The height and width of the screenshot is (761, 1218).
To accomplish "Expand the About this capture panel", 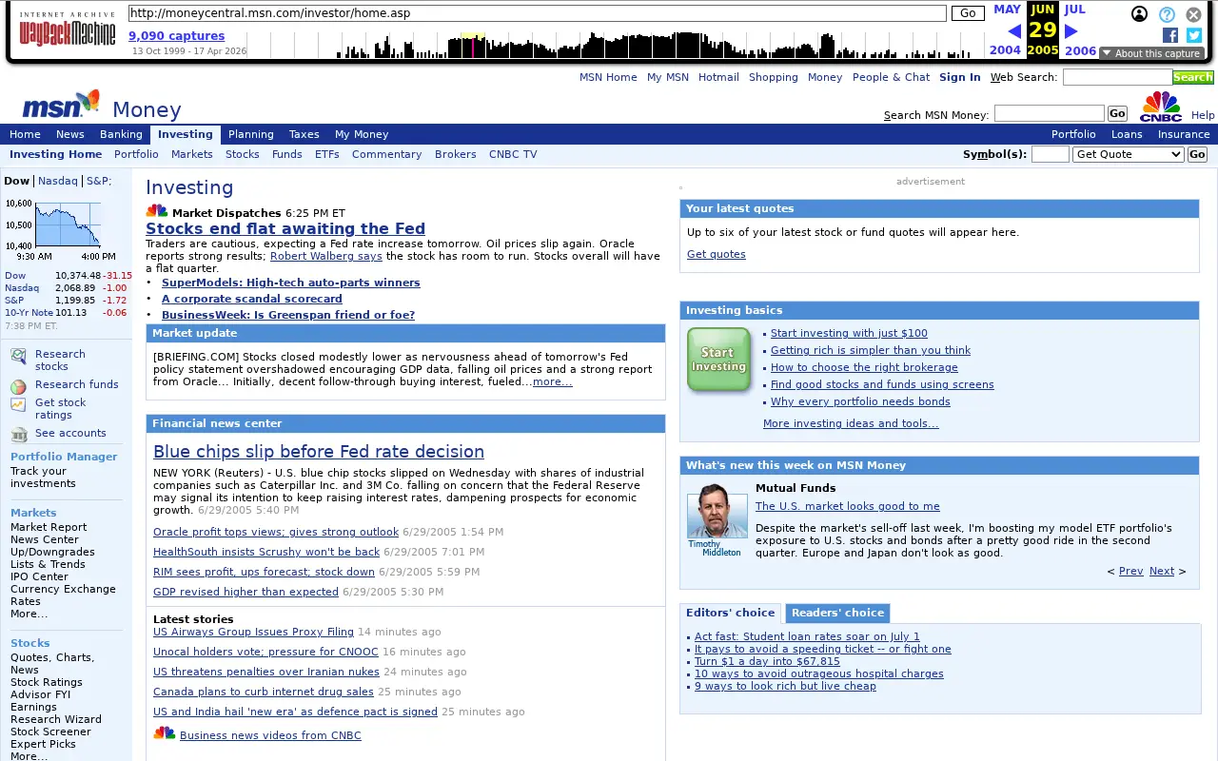I will pos(1151,53).
